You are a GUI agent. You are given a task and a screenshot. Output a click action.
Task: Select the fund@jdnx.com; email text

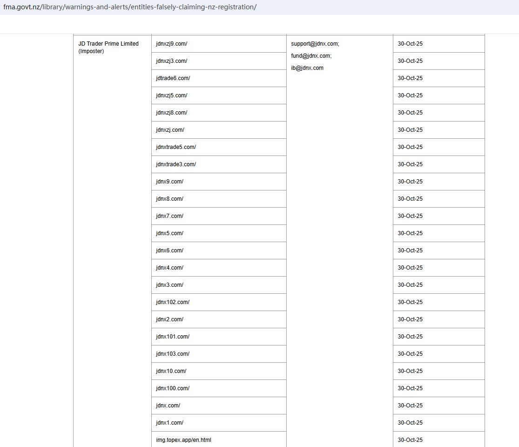(x=311, y=55)
